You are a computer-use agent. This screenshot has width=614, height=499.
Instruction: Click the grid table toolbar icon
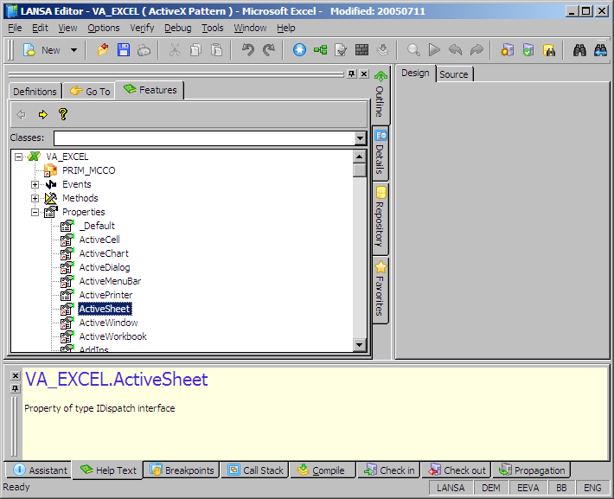coord(361,50)
